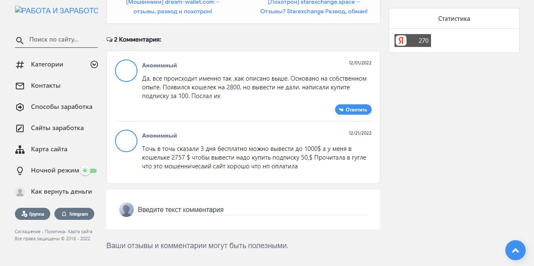Image resolution: width=534 pixels, height=266 pixels.
Task: Click the lightbulb icon for Ночной режим
Action: click(20, 170)
